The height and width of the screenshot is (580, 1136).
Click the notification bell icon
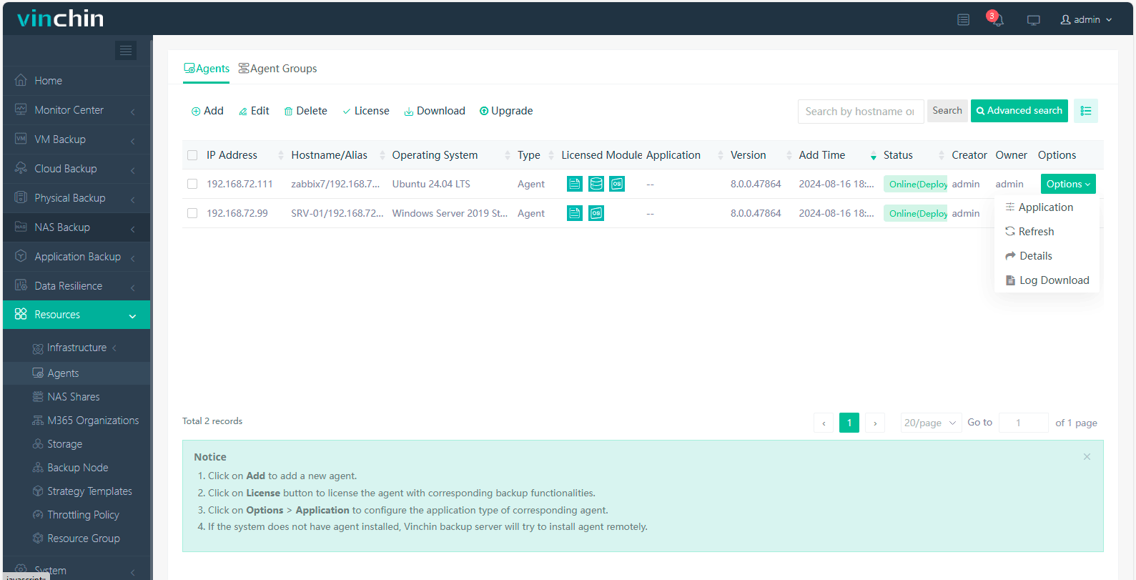point(997,20)
